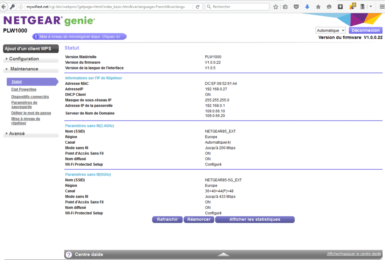Open Définir le mot de passe page
Image resolution: width=385 pixels, height=260 pixels.
[31, 113]
